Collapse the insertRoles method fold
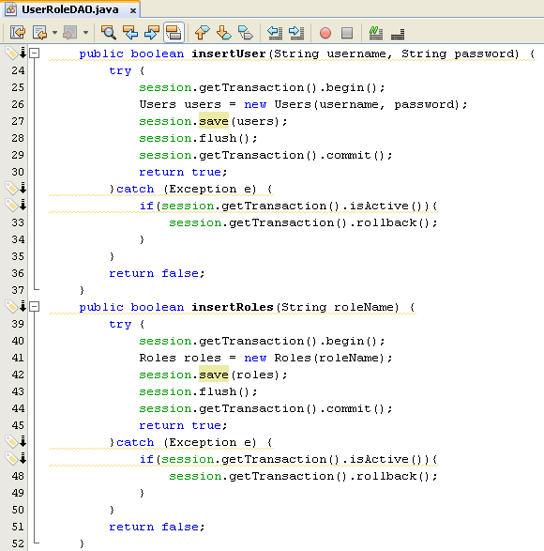The height and width of the screenshot is (551, 544). 34,307
